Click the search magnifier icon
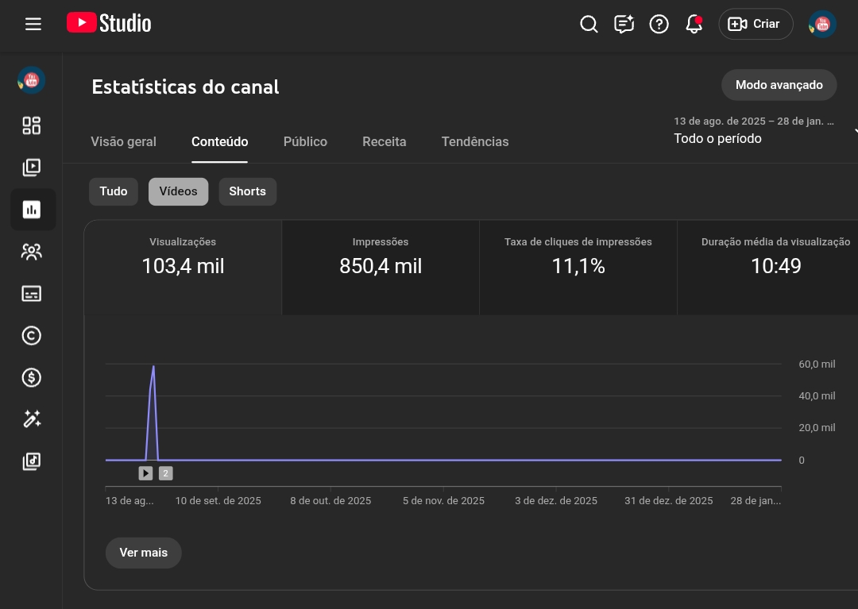 coord(589,24)
